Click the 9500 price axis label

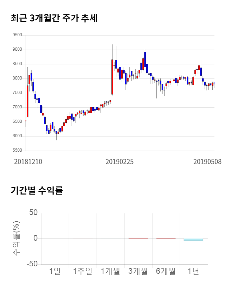[x=17, y=35]
